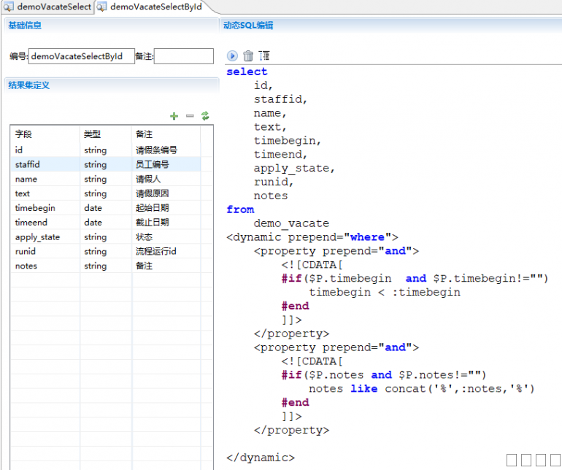This screenshot has height=470, width=562.
Task: Click the format SQL icon
Action: (x=264, y=55)
